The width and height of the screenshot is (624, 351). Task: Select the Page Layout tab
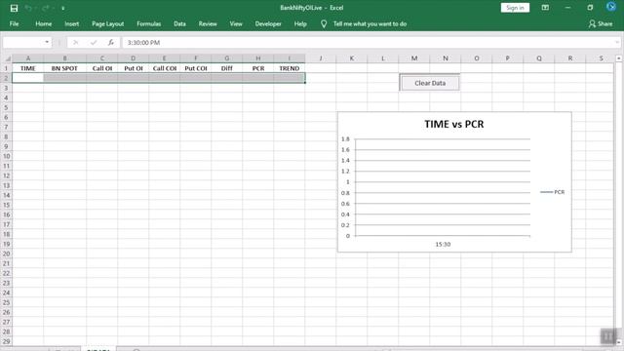[x=108, y=23]
